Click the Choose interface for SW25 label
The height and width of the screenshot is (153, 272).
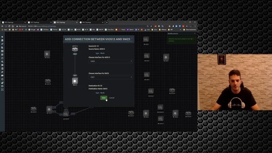click(99, 74)
